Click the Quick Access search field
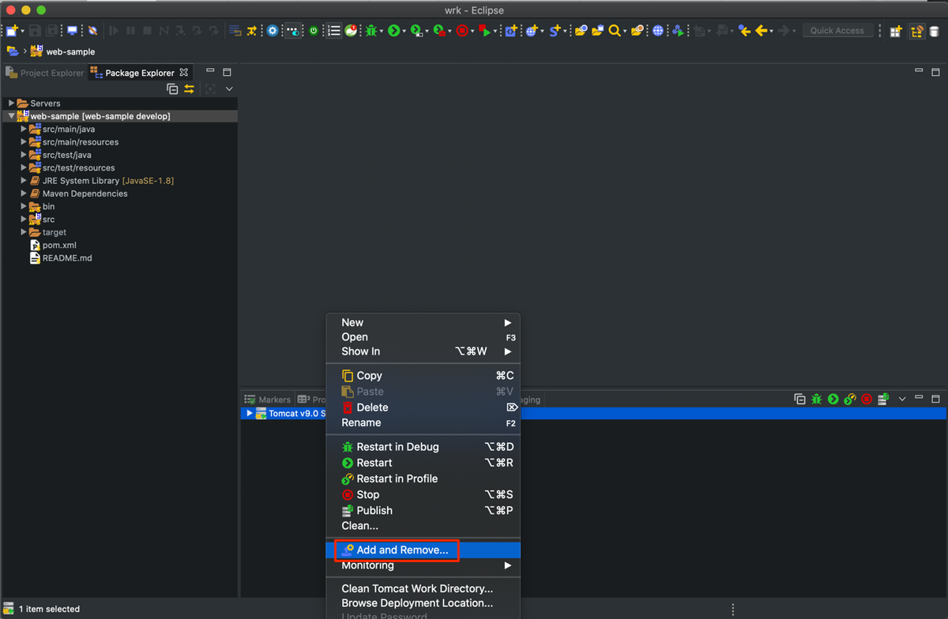The image size is (948, 619). (837, 31)
